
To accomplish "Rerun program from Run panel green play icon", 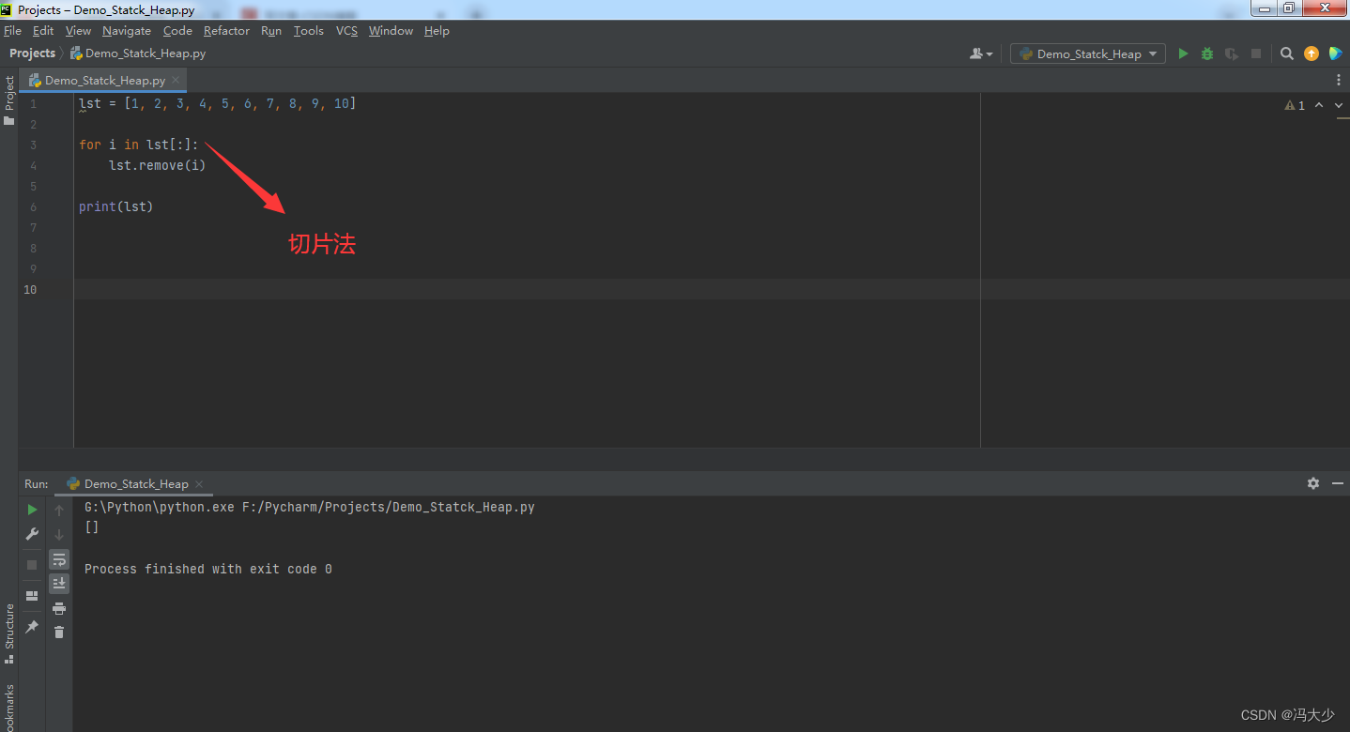I will point(32,510).
